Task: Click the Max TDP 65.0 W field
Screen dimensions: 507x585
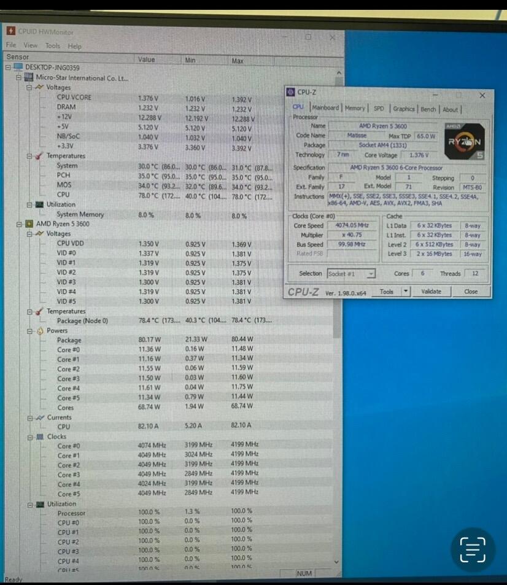Action: click(x=426, y=136)
